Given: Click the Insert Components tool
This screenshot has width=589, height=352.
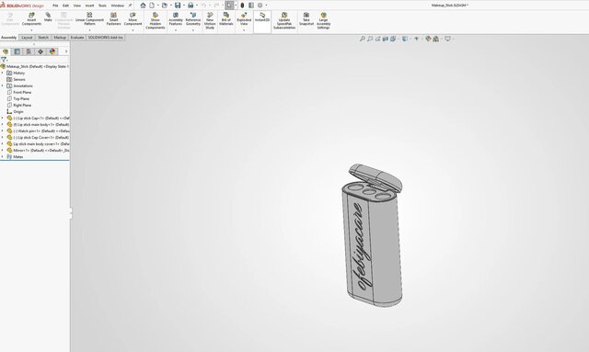Looking at the screenshot, I should point(31,19).
